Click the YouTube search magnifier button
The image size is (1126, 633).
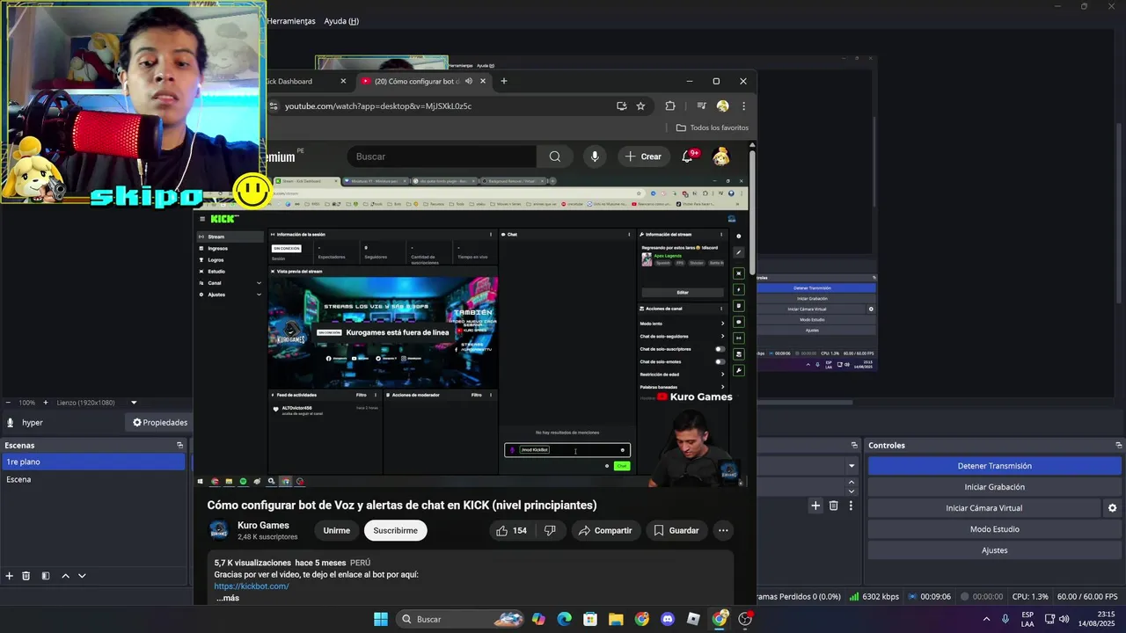[554, 156]
